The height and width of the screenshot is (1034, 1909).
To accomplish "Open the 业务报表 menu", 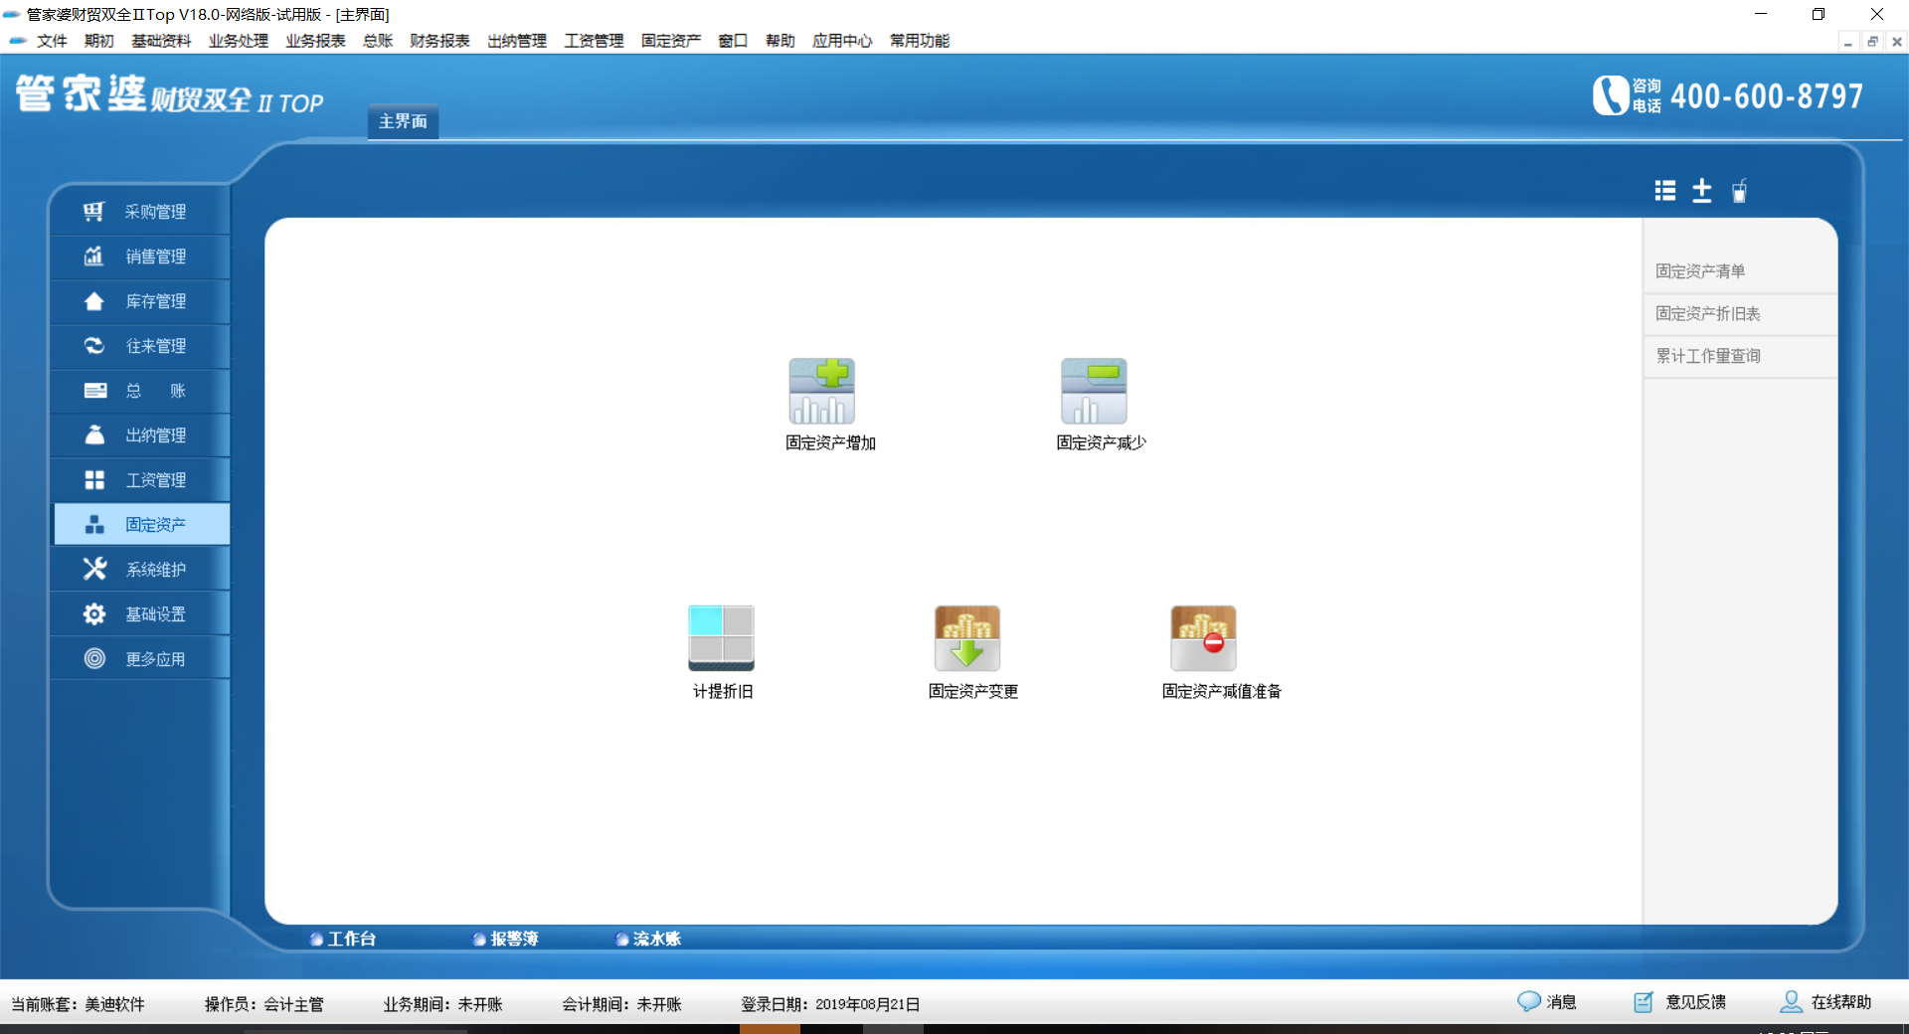I will tap(315, 41).
